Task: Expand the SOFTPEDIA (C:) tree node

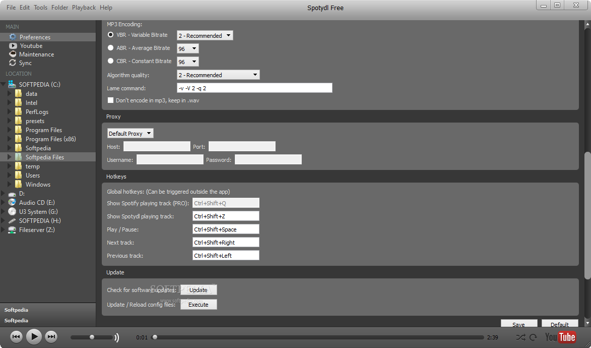Action: point(4,84)
